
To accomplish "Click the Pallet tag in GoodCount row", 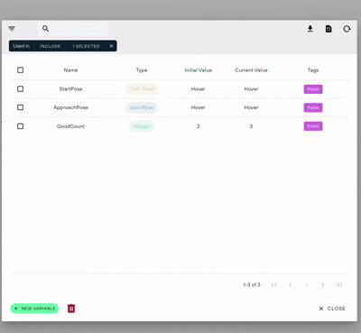I will click(313, 126).
